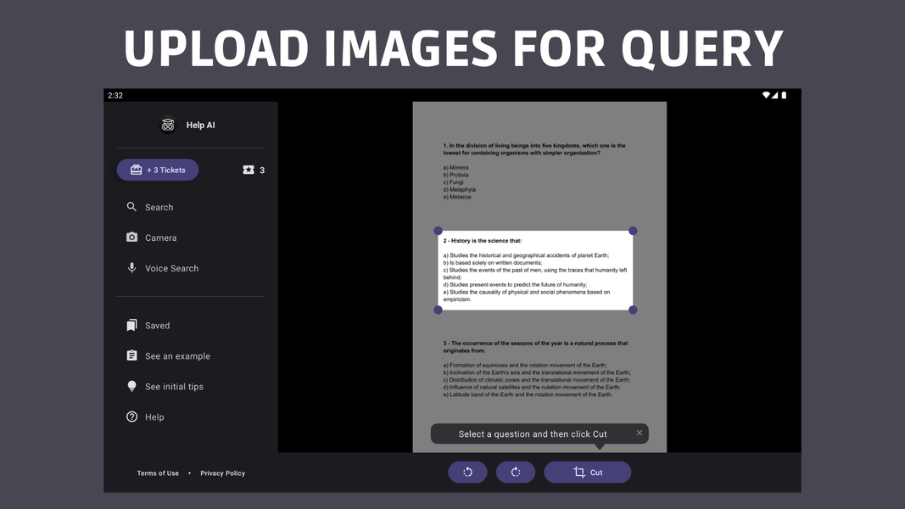905x509 pixels.
Task: Rotate image clockwise button
Action: pos(516,472)
